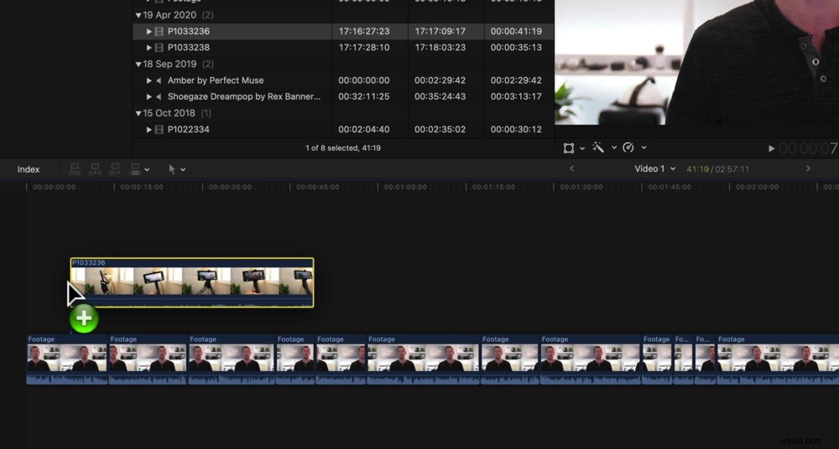Click the append clip to storyline icon
The image size is (839, 449).
(x=114, y=169)
